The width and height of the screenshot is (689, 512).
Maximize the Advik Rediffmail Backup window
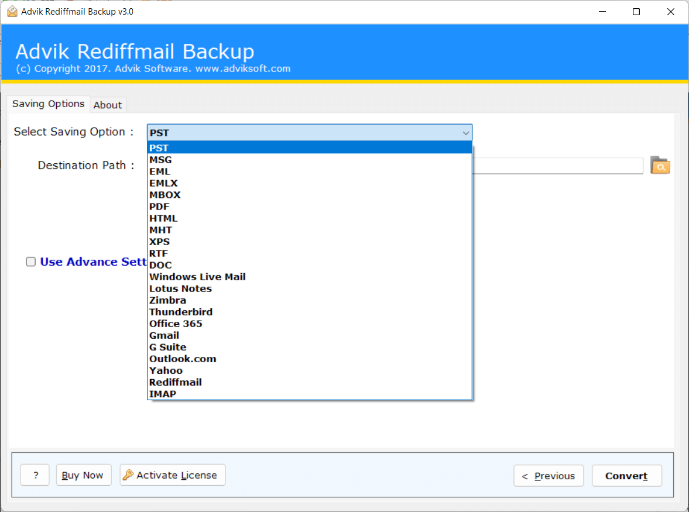click(x=636, y=12)
